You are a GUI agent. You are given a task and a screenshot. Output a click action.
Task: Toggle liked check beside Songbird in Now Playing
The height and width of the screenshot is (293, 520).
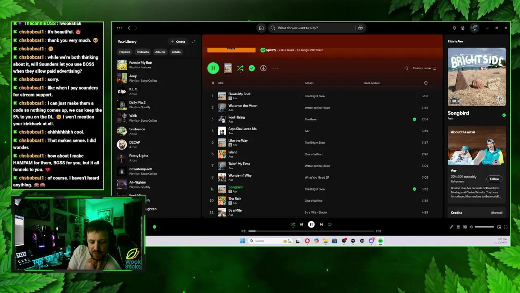[x=504, y=115]
